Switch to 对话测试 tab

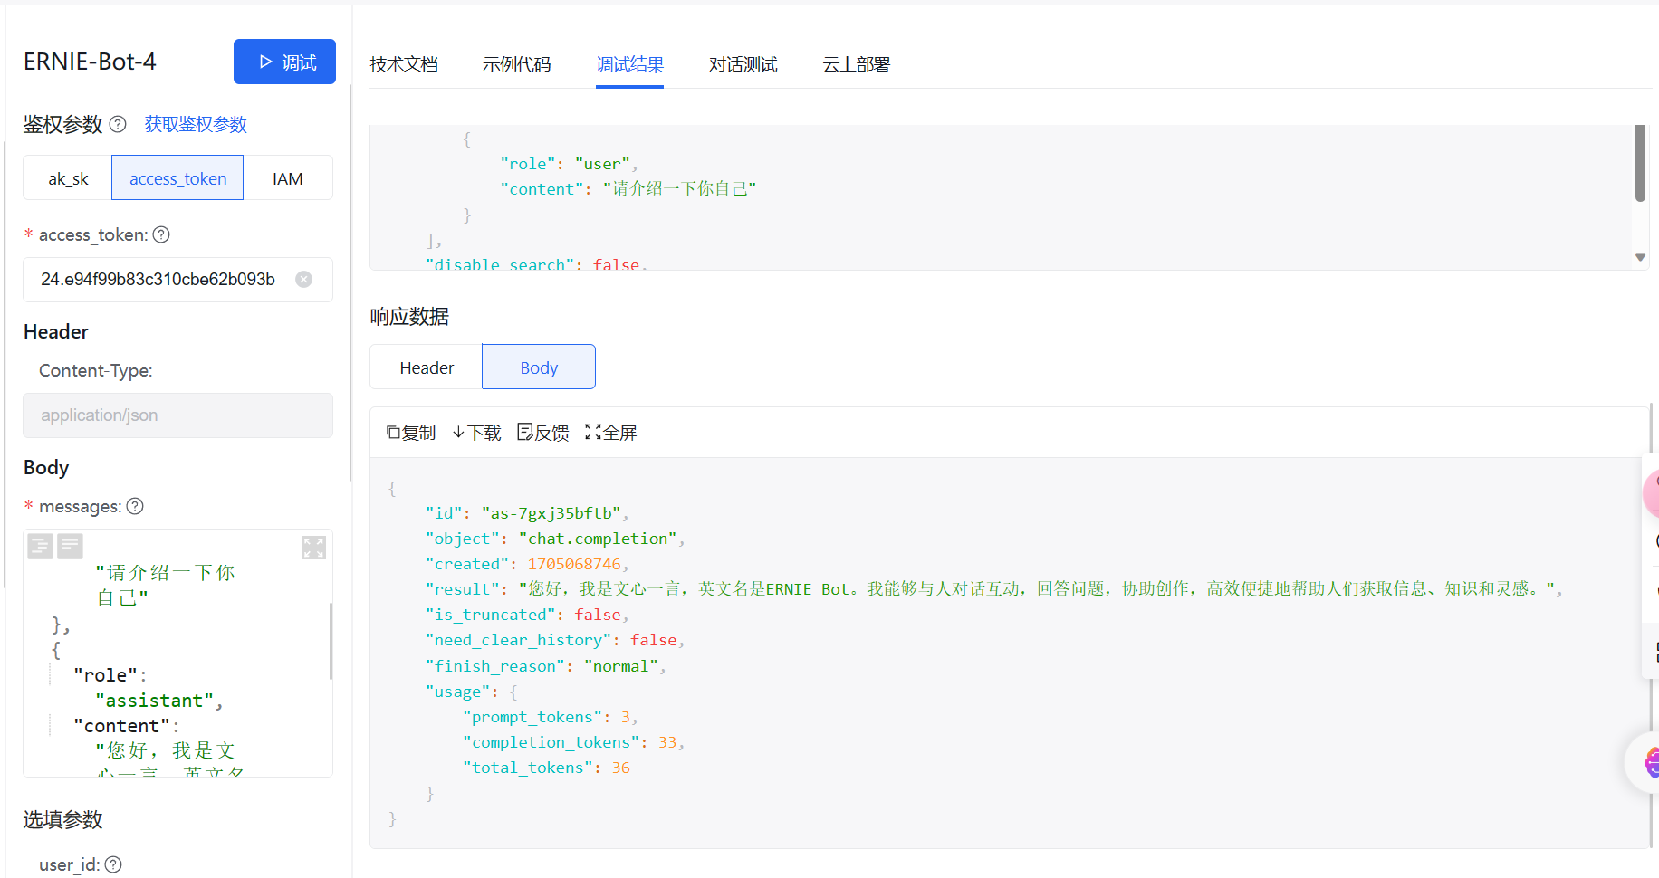[743, 64]
